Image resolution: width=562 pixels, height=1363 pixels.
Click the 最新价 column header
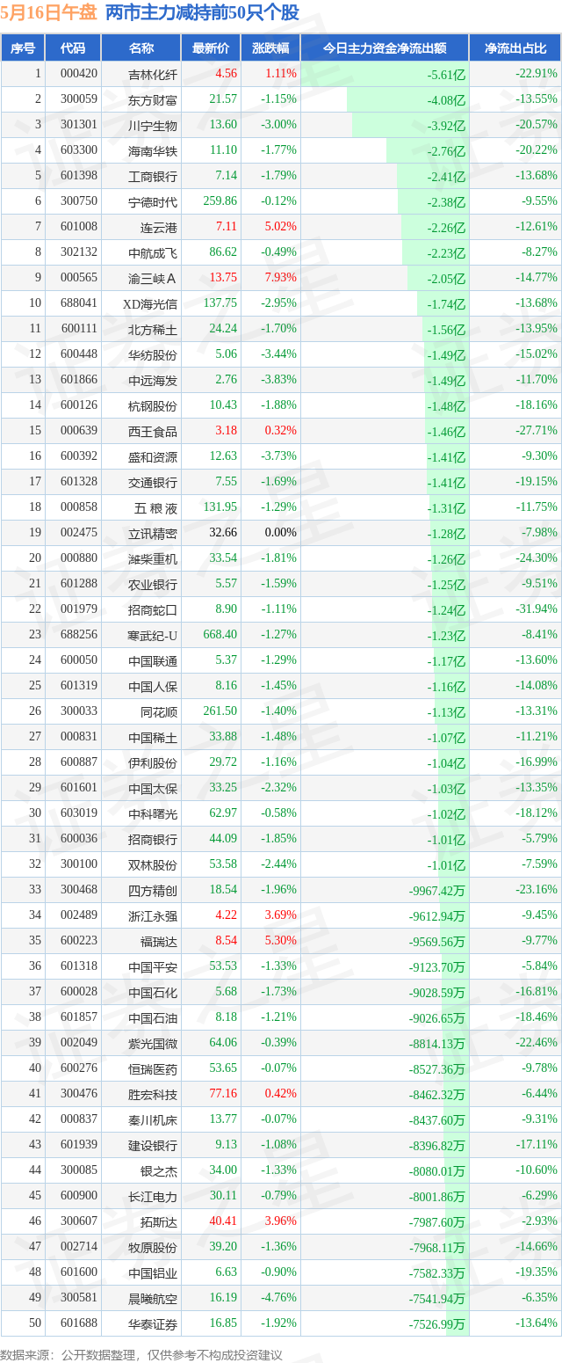pos(211,48)
